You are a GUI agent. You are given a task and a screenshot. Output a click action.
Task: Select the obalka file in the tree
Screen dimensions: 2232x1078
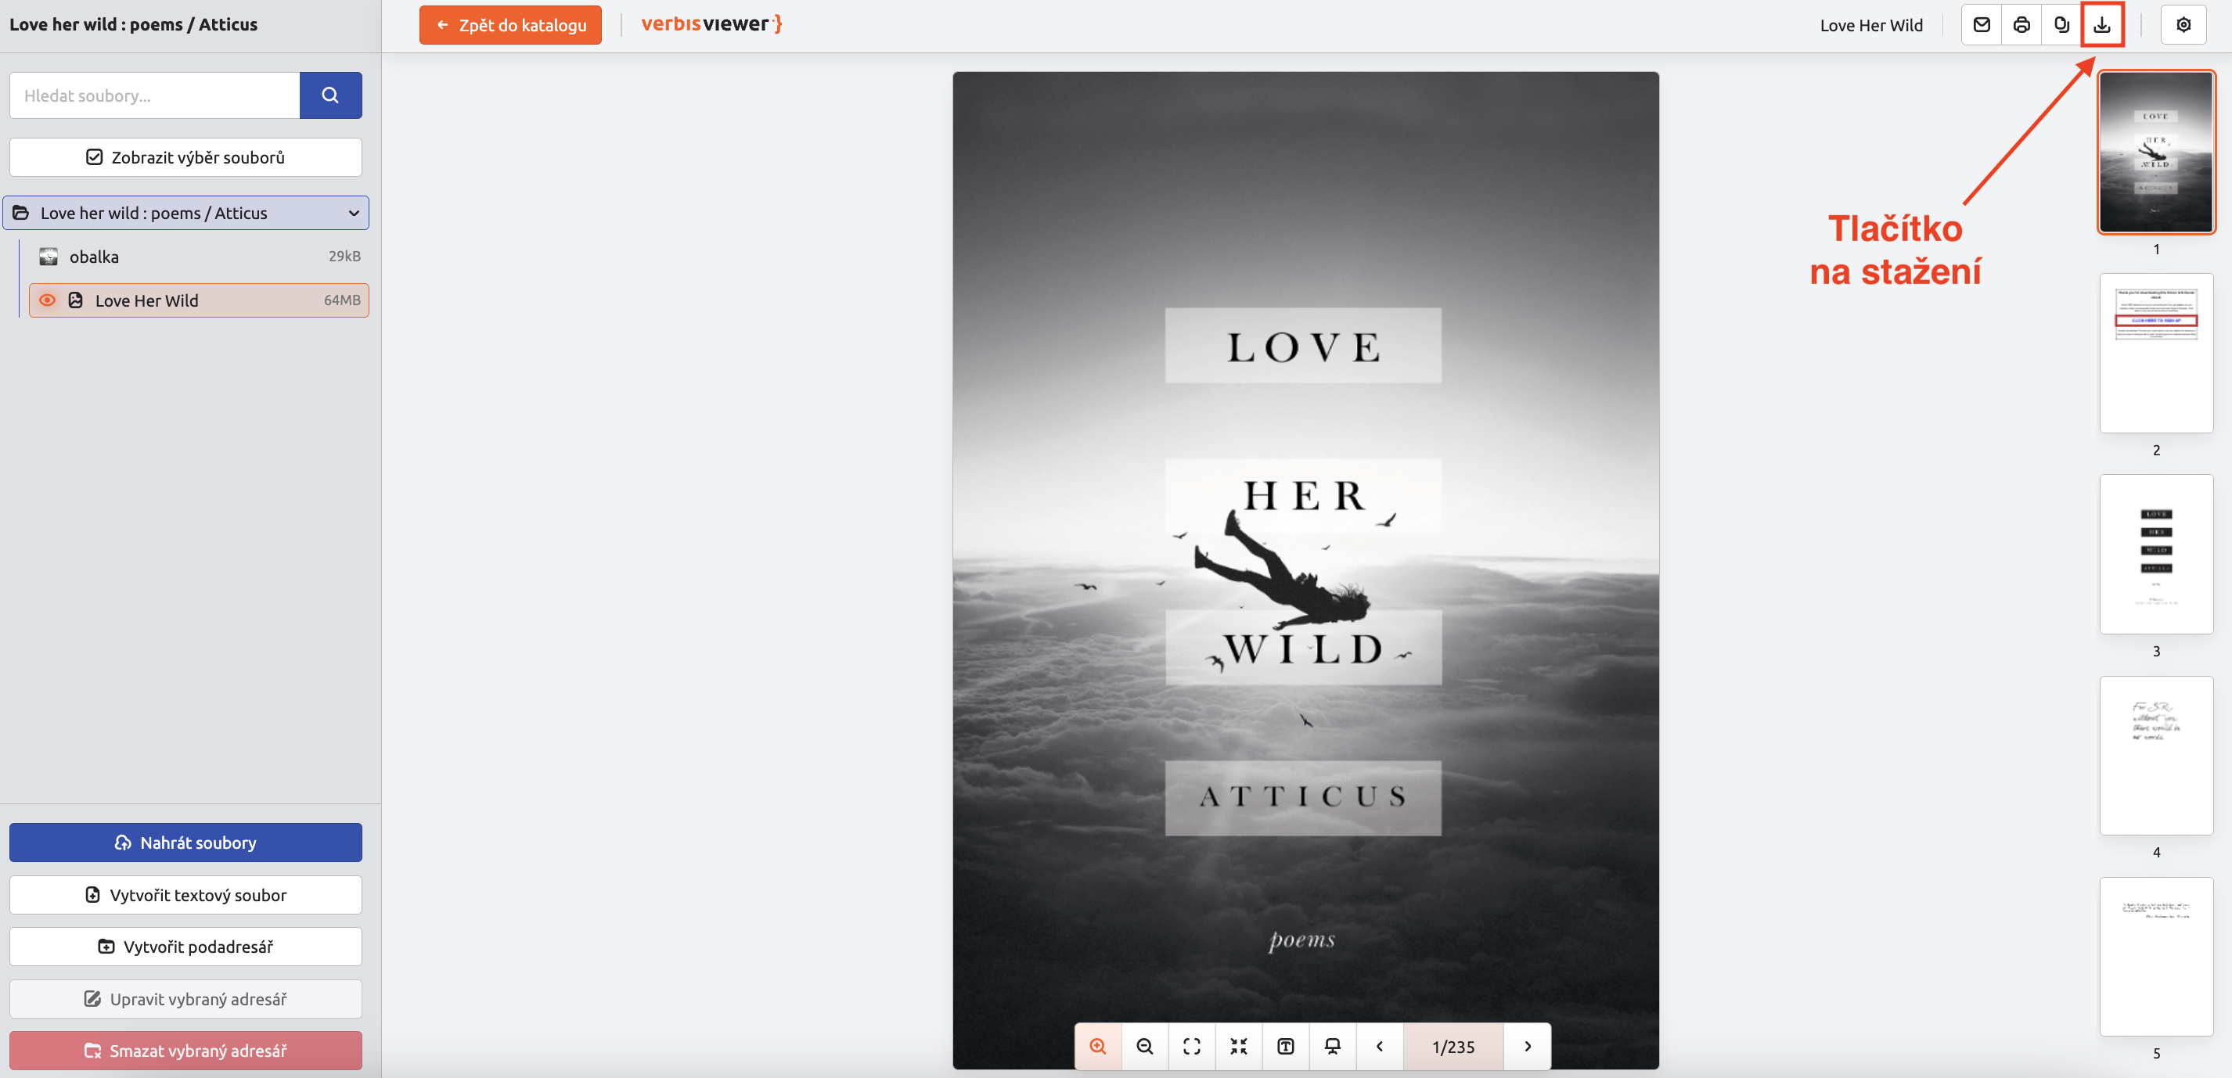coord(199,257)
